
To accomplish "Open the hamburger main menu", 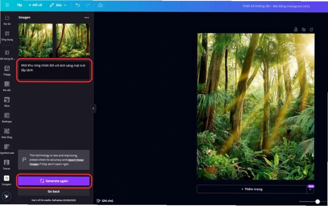I will click(7, 5).
